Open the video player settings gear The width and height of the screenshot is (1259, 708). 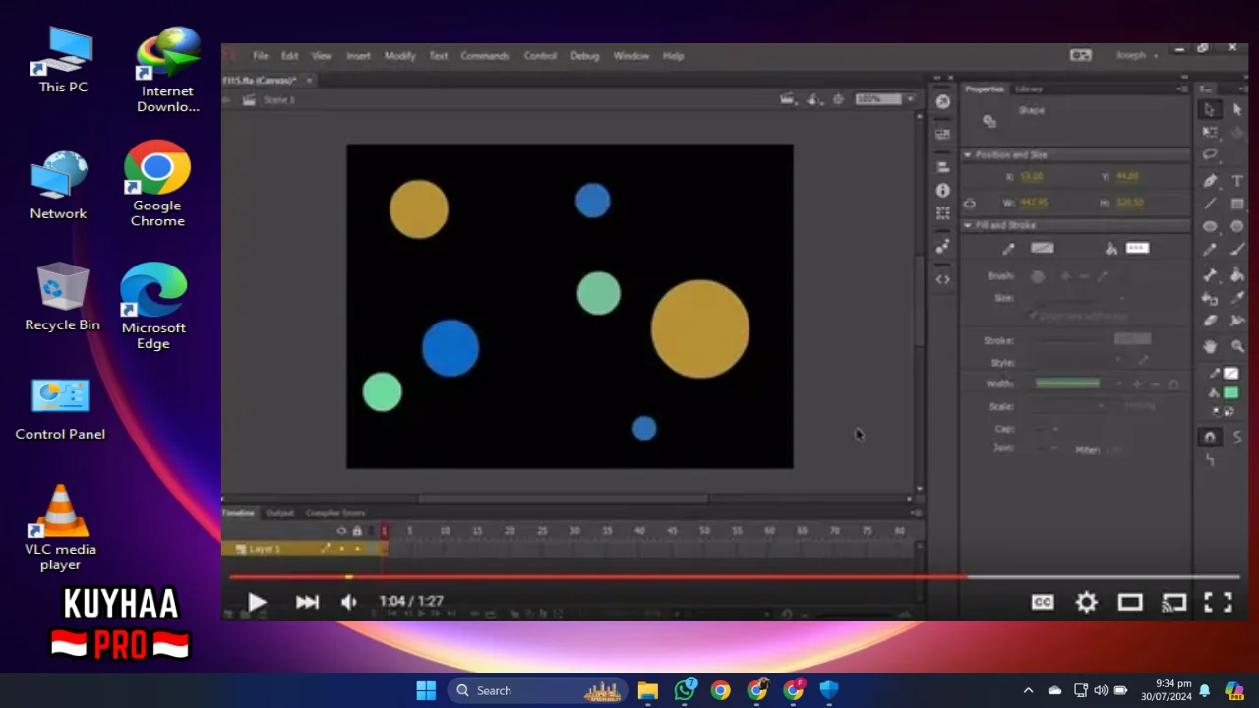(1086, 602)
